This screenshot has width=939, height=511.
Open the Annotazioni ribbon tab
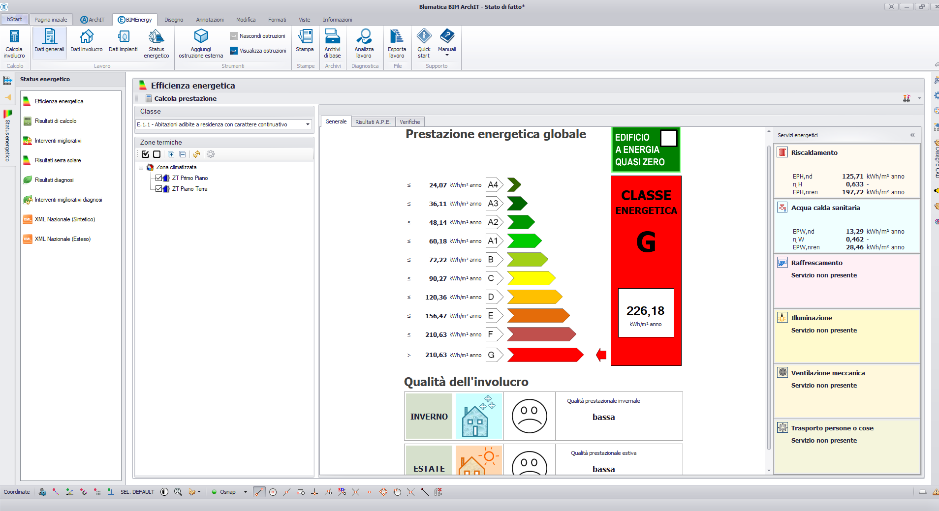tap(210, 20)
